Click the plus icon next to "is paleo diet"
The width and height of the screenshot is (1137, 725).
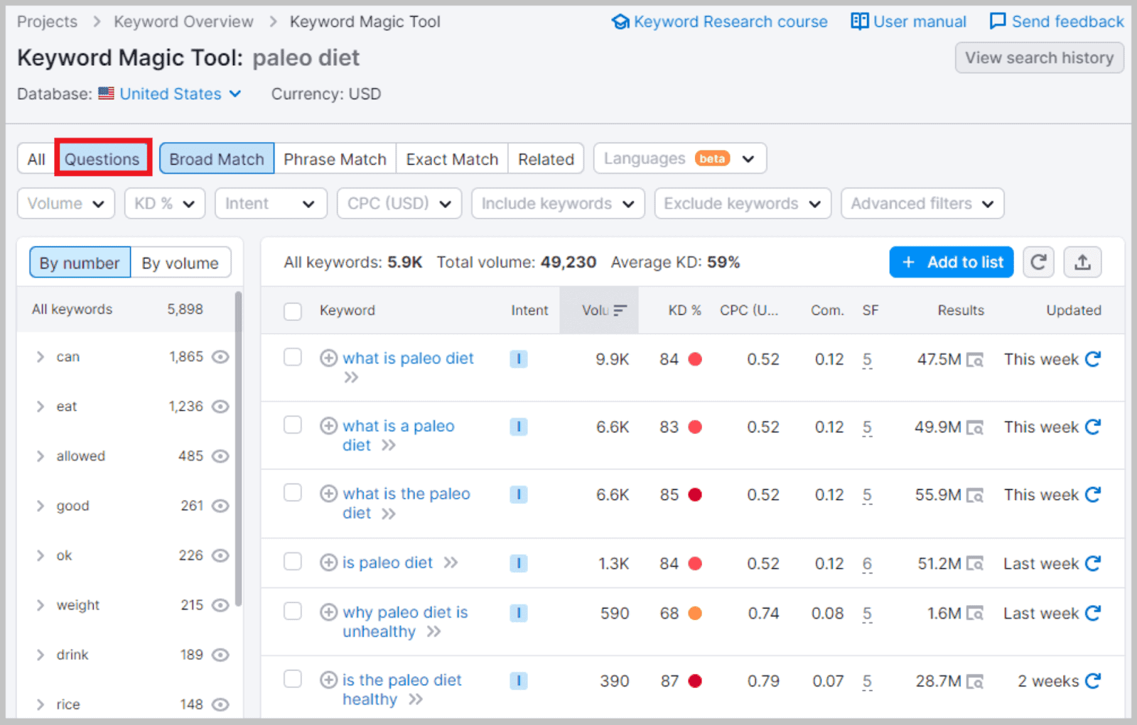(x=329, y=562)
